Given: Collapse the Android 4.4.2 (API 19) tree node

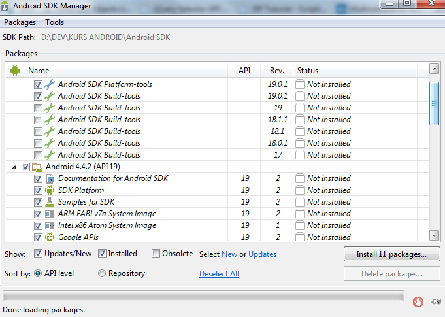Looking at the screenshot, I should coord(14,167).
